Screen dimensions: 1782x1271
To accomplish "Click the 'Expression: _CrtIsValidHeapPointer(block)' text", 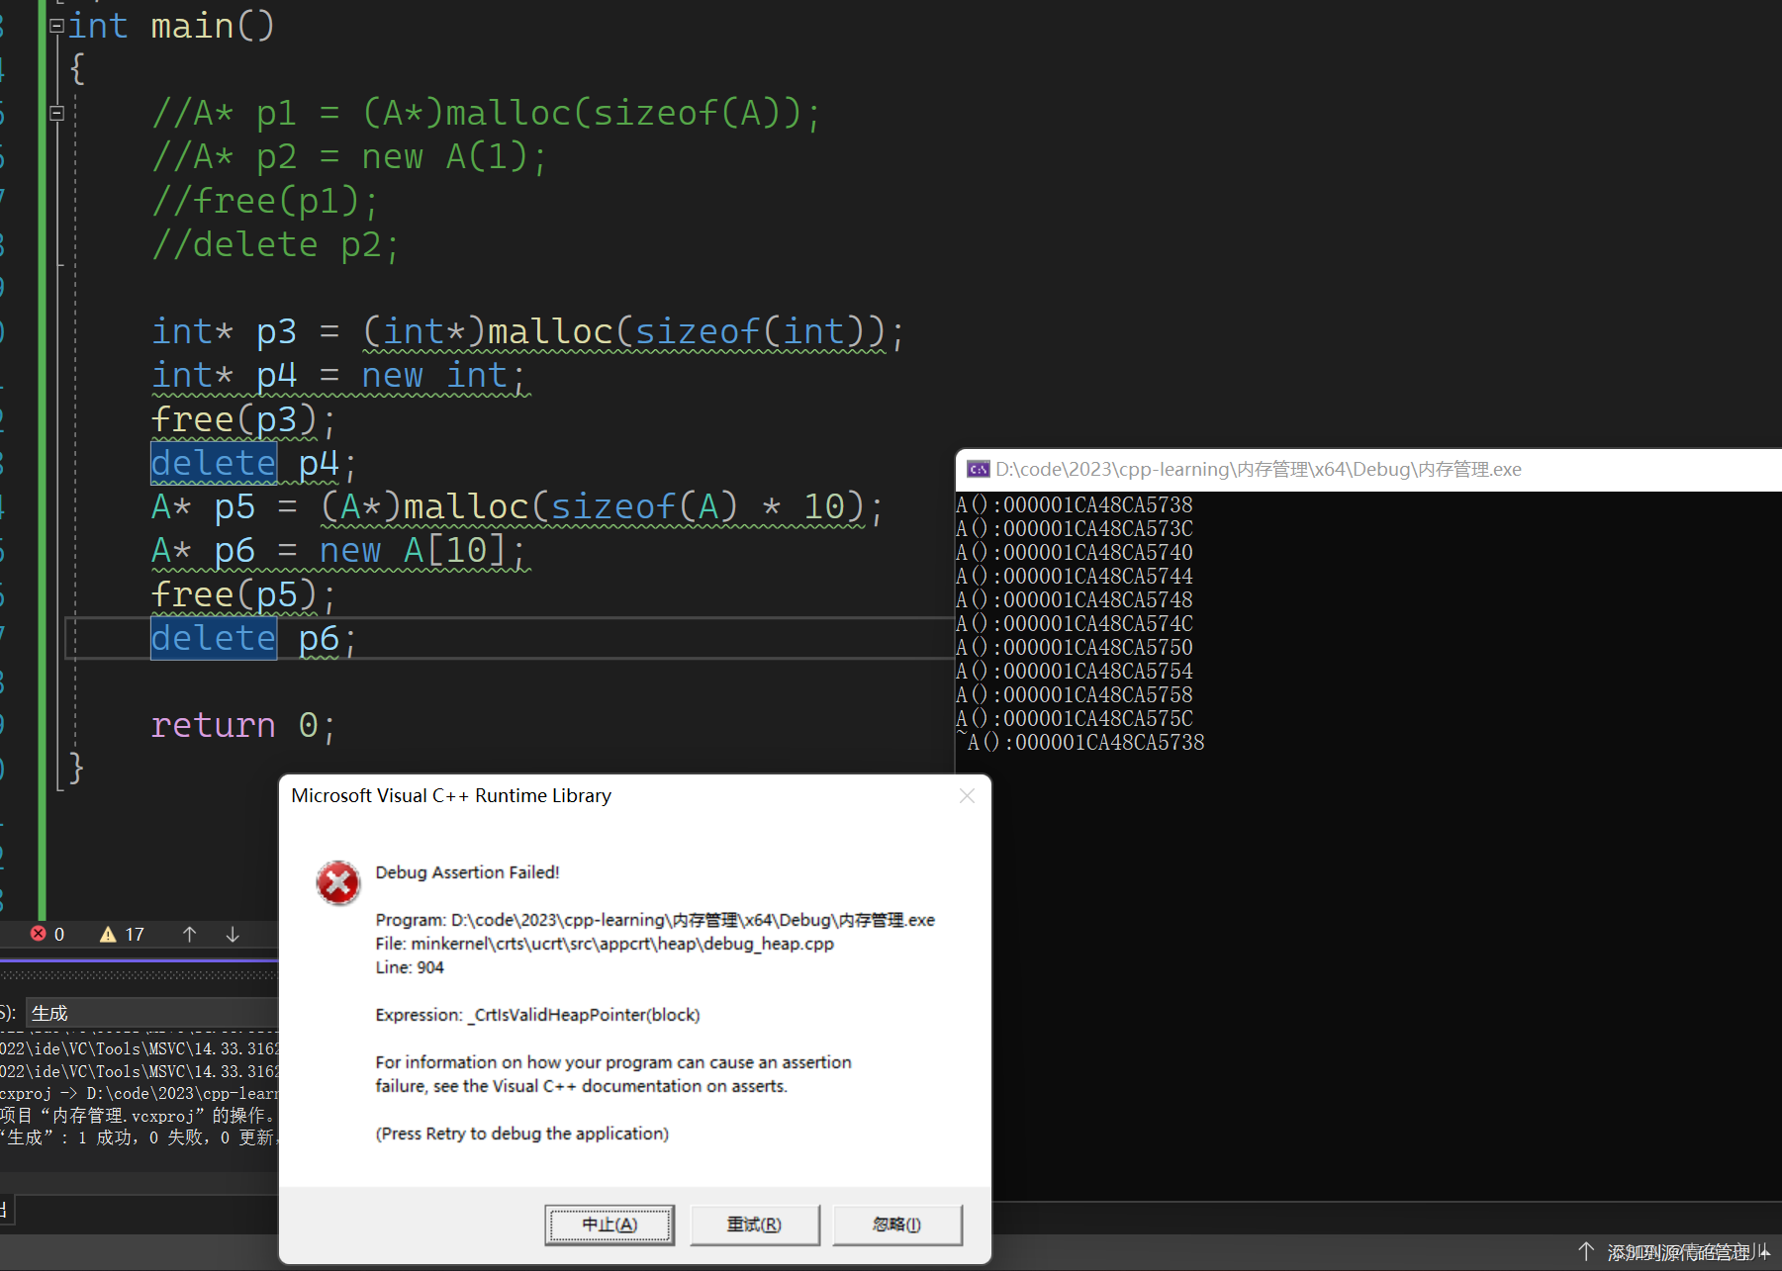I will point(537,1015).
